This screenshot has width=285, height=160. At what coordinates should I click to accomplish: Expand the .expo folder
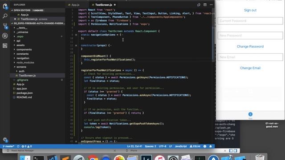[x=20, y=36]
